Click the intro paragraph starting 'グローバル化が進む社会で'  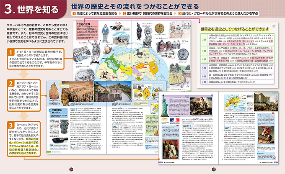[37, 33]
